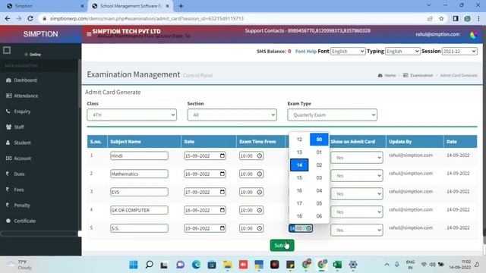This screenshot has width=486, height=273.
Task: Open calendar picker for GK OR COMPUTER date
Action: (222, 210)
